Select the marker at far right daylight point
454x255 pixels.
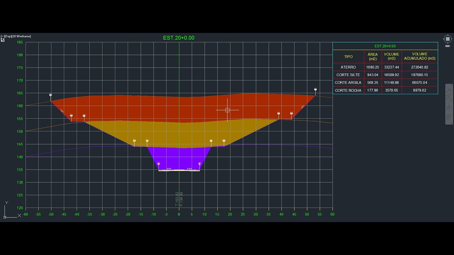[315, 90]
